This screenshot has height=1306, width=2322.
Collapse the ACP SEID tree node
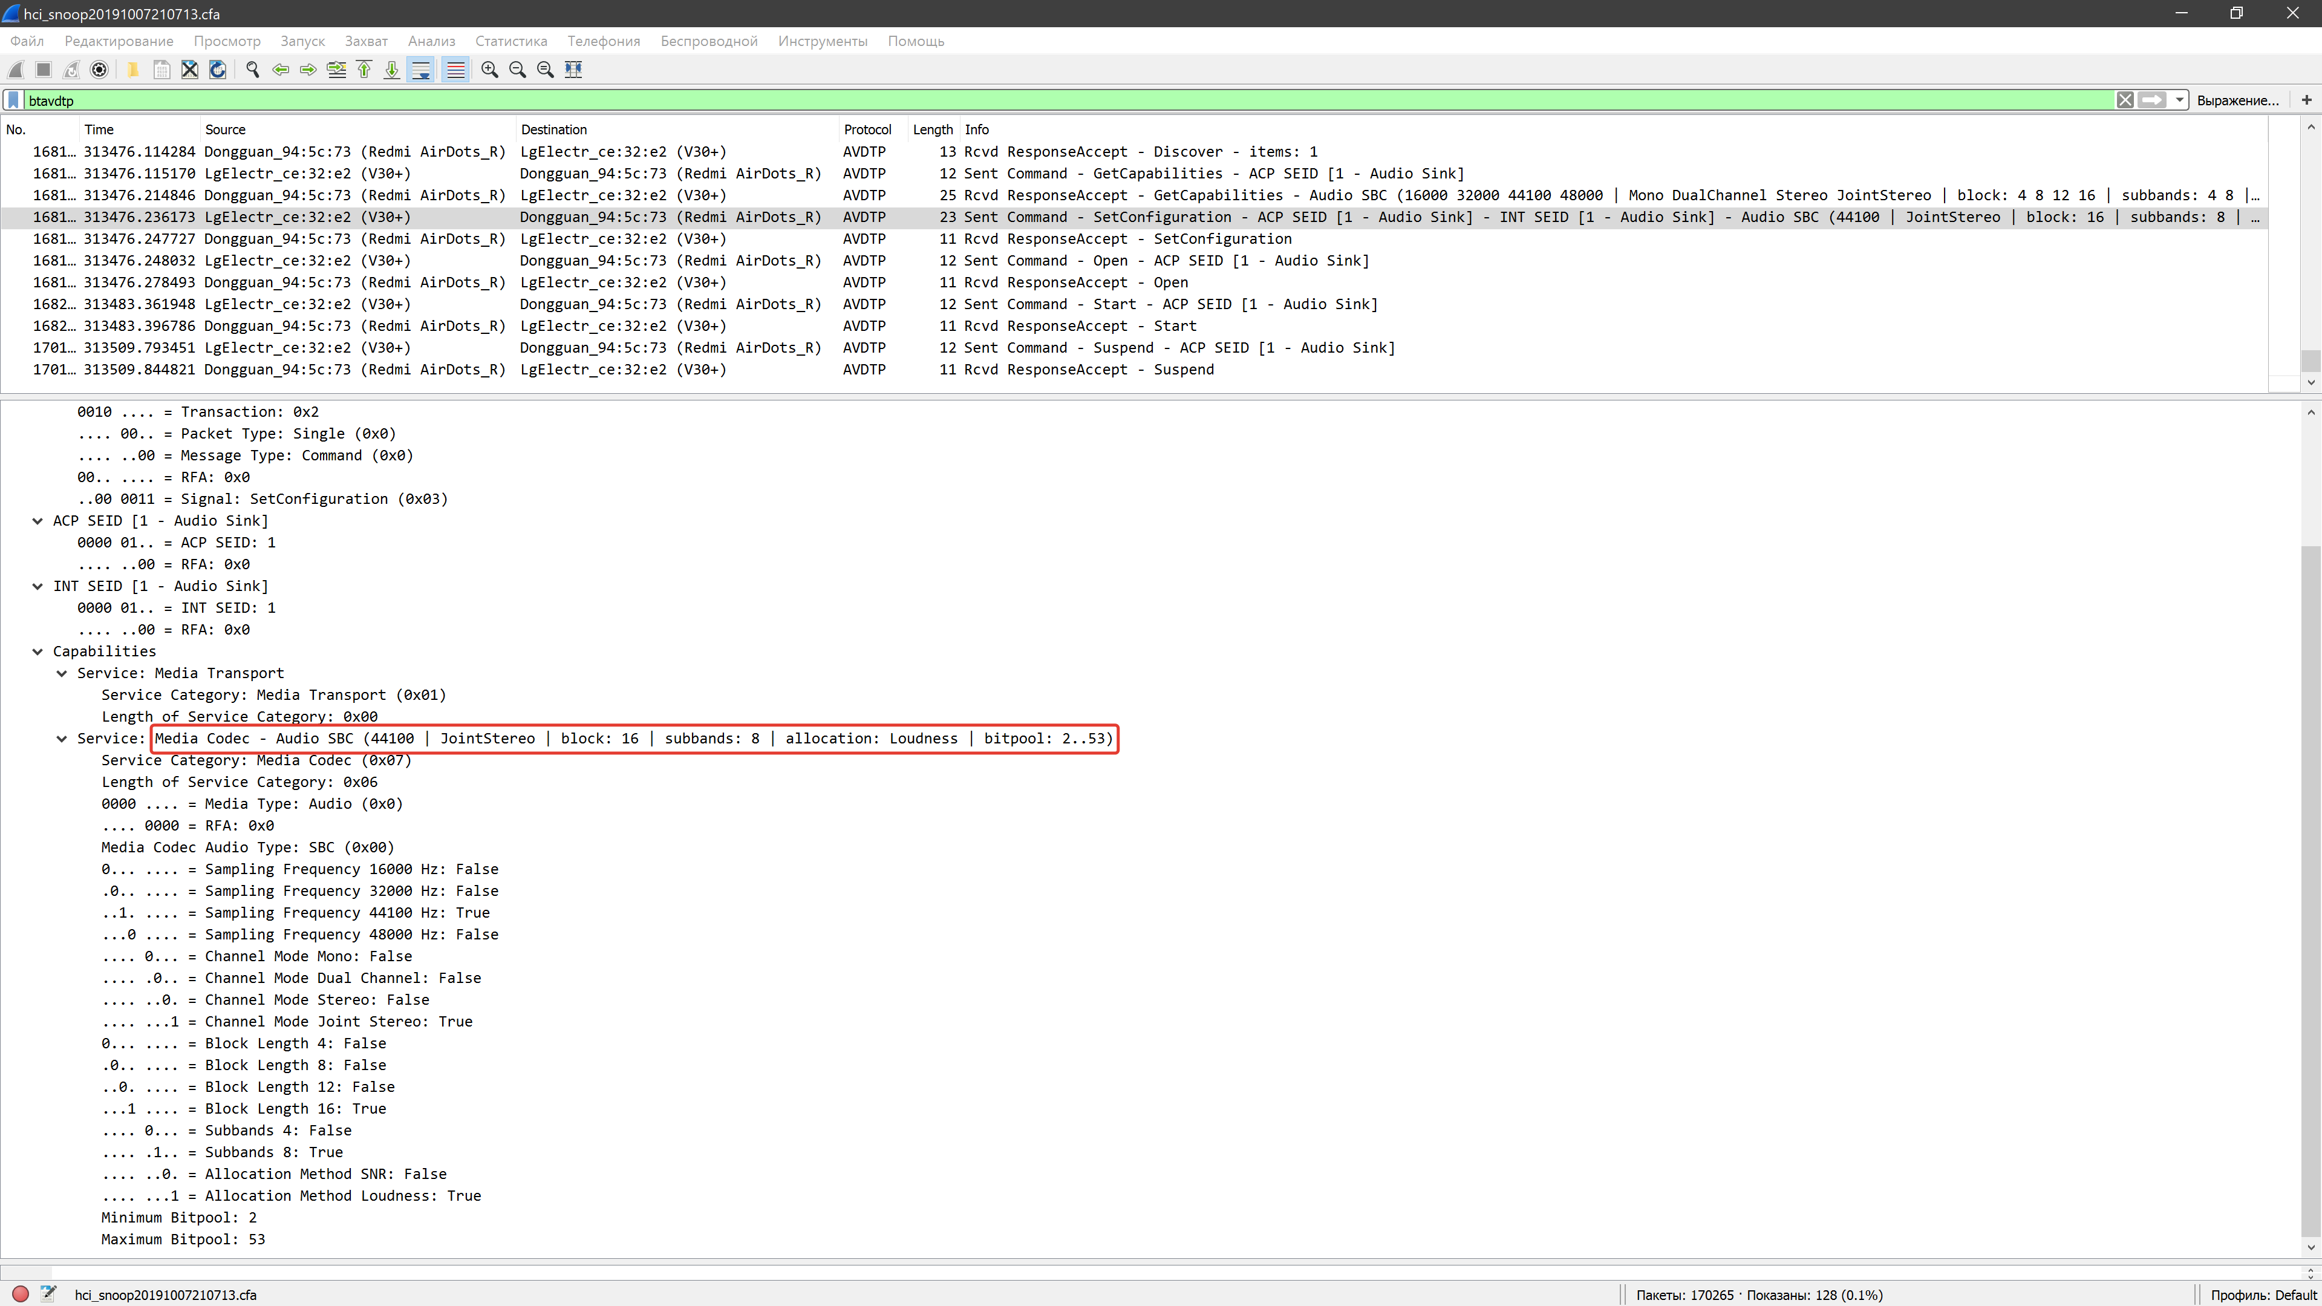pyautogui.click(x=38, y=521)
